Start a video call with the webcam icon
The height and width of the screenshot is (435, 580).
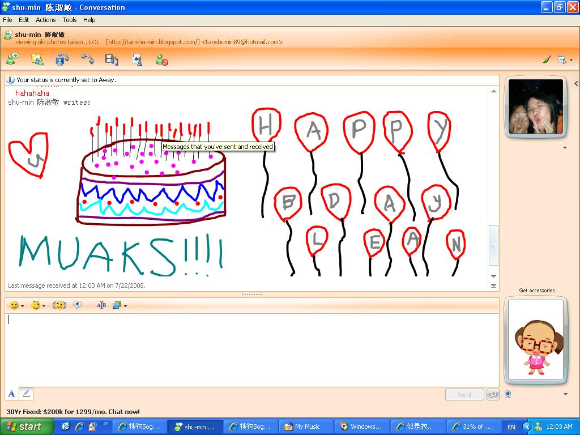tap(62, 59)
